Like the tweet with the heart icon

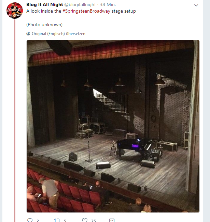[x=85, y=220]
